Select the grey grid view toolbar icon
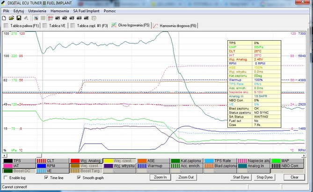The width and height of the screenshot is (313, 192). (43, 18)
